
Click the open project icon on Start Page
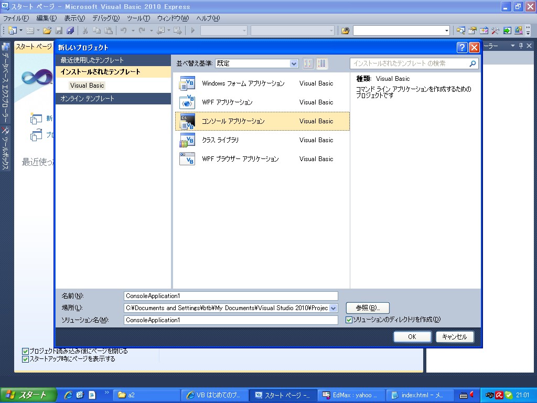point(36,135)
